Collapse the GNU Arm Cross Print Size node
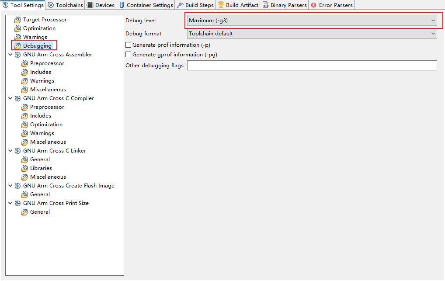Viewport: 445px width, 281px height. (x=10, y=203)
